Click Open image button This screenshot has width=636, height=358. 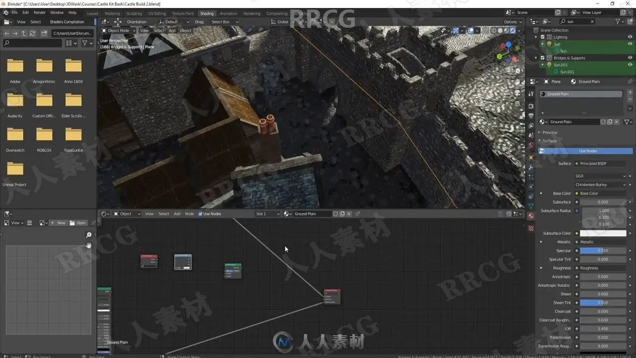pos(78,223)
